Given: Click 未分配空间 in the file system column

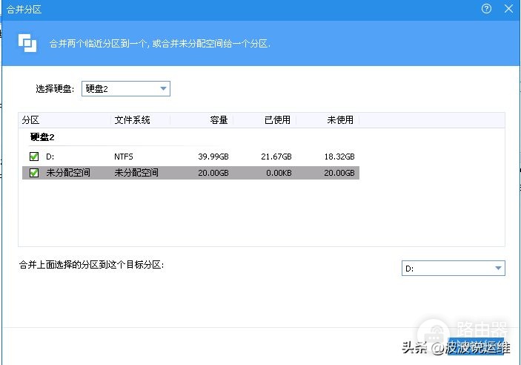Looking at the screenshot, I should [136, 173].
